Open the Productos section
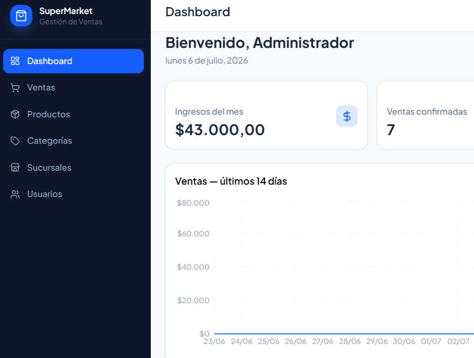 [x=73, y=114]
